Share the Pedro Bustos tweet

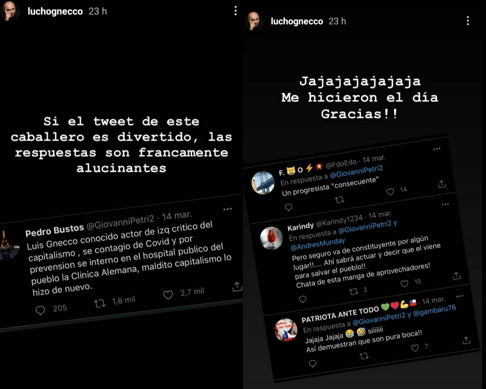pyautogui.click(x=237, y=287)
